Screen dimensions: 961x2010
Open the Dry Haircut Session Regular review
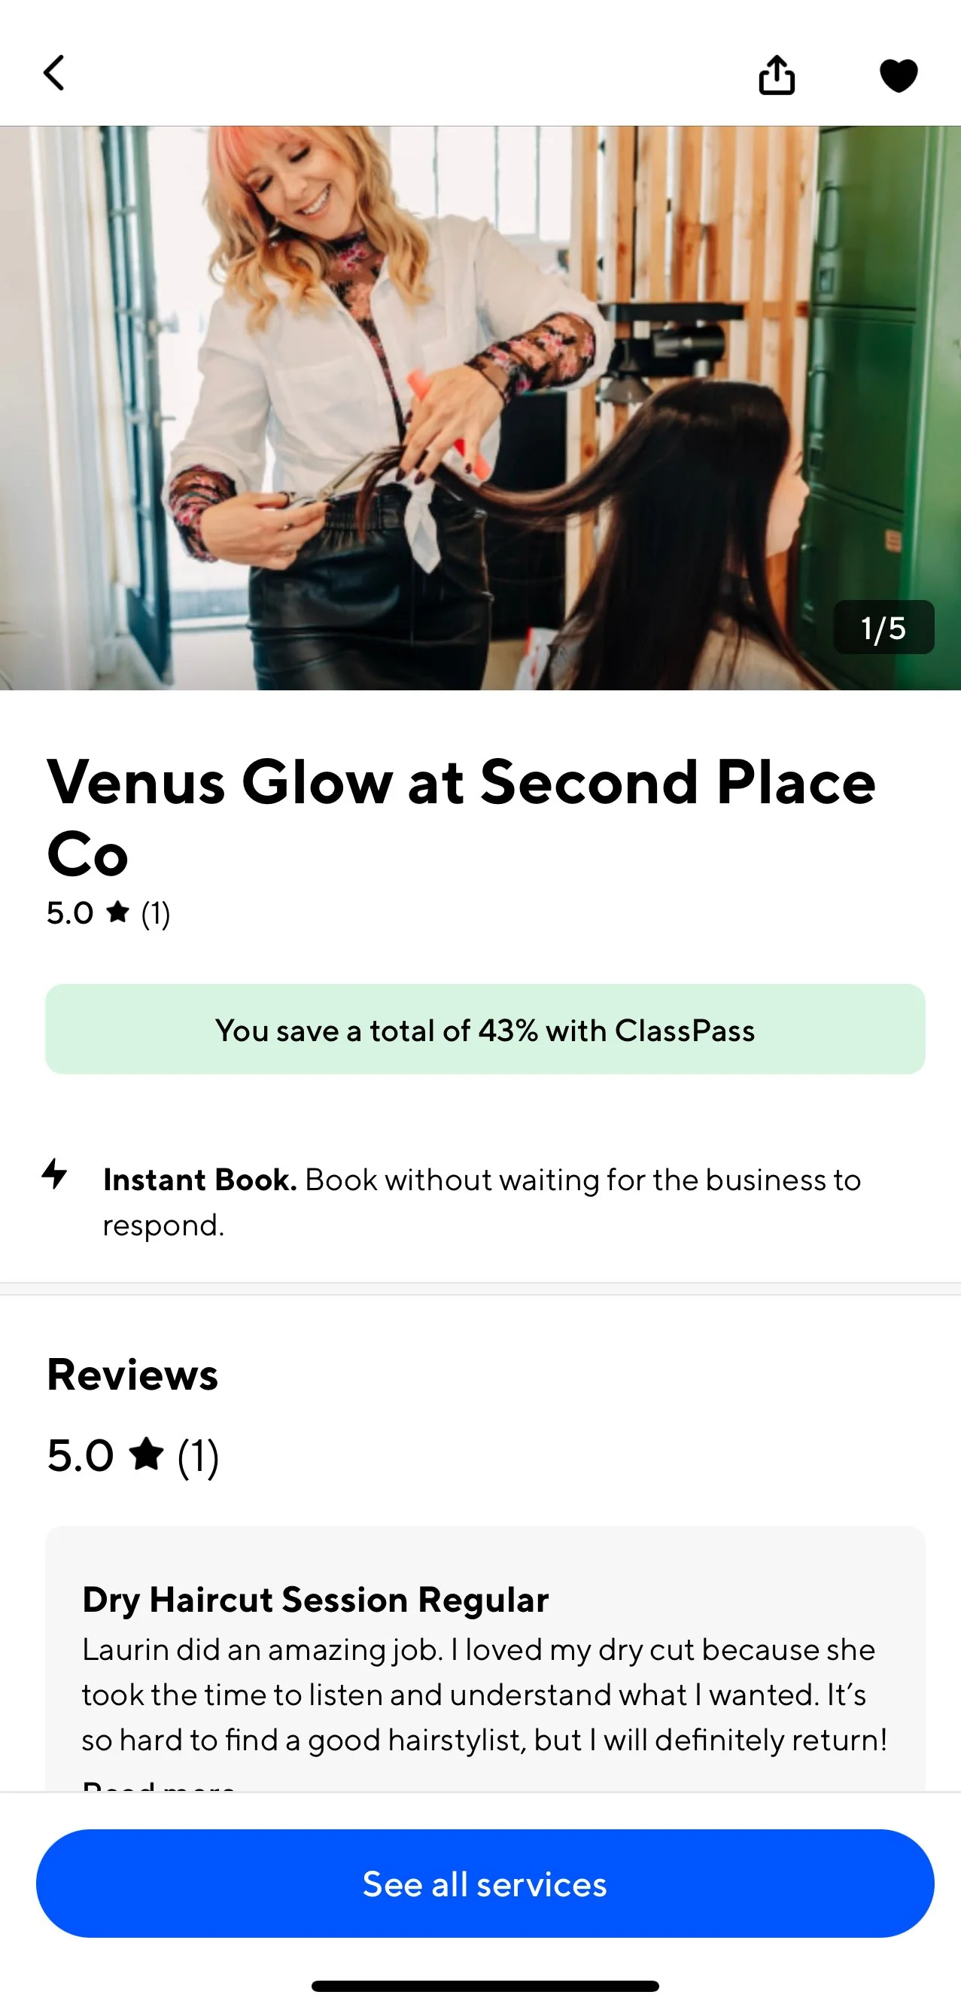315,1600
